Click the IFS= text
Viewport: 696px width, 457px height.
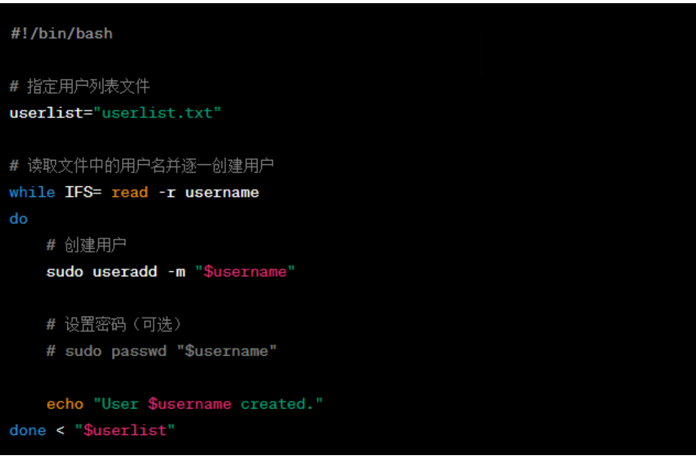point(84,192)
